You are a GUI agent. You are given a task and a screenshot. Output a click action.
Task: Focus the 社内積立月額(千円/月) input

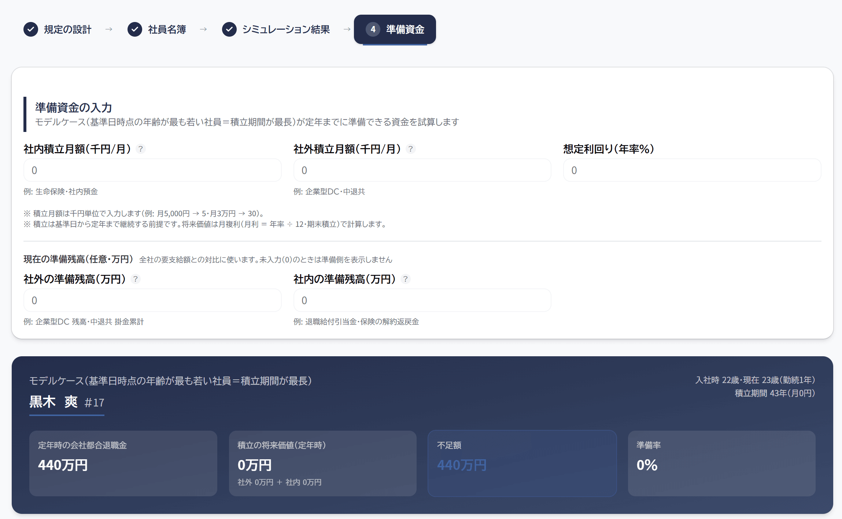pos(152,170)
